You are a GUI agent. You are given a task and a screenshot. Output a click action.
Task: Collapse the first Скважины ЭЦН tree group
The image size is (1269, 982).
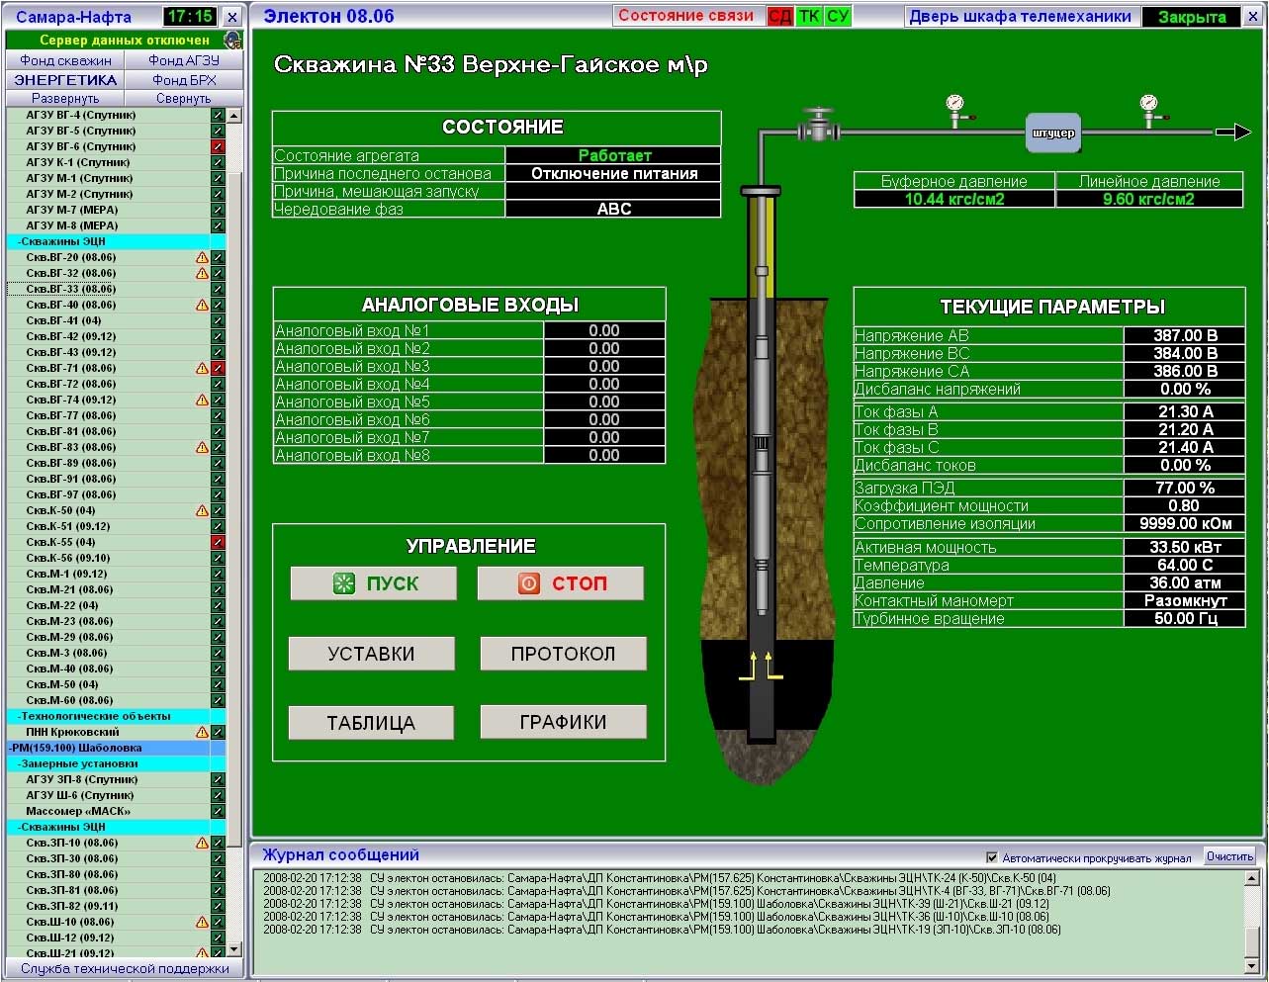point(61,241)
